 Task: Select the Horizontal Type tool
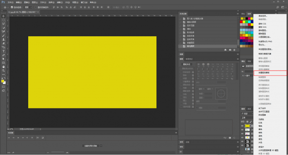click(x=3, y=51)
